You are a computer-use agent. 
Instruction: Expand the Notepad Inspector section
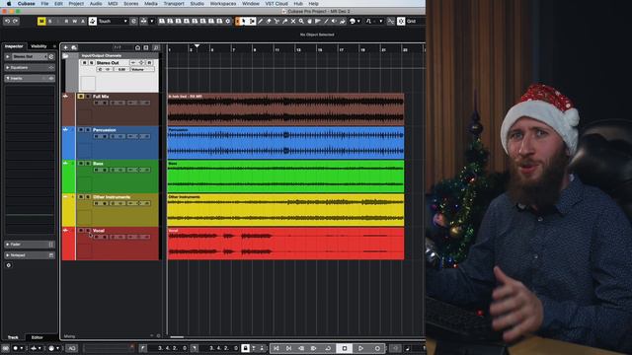tap(8, 255)
